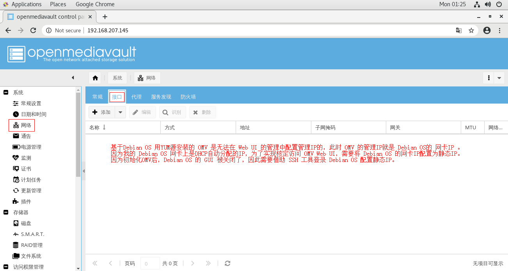Image resolution: width=508 pixels, height=271 pixels.
Task: Go to first page double-arrow icon
Action: click(95, 263)
